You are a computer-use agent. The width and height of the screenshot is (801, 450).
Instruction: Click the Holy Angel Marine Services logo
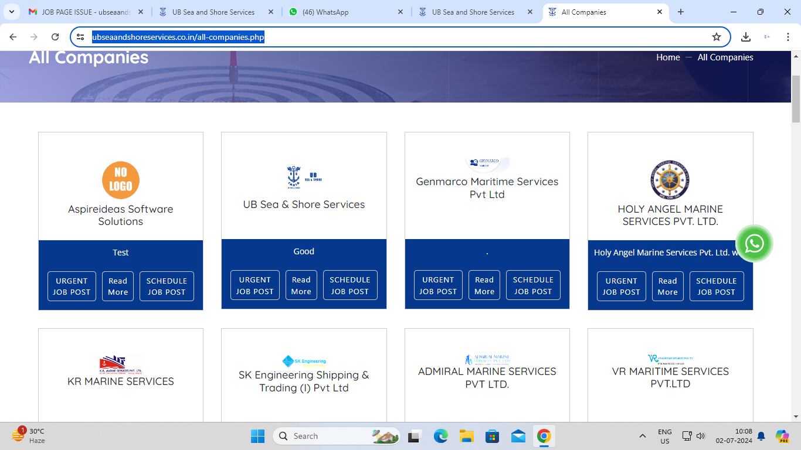point(670,180)
